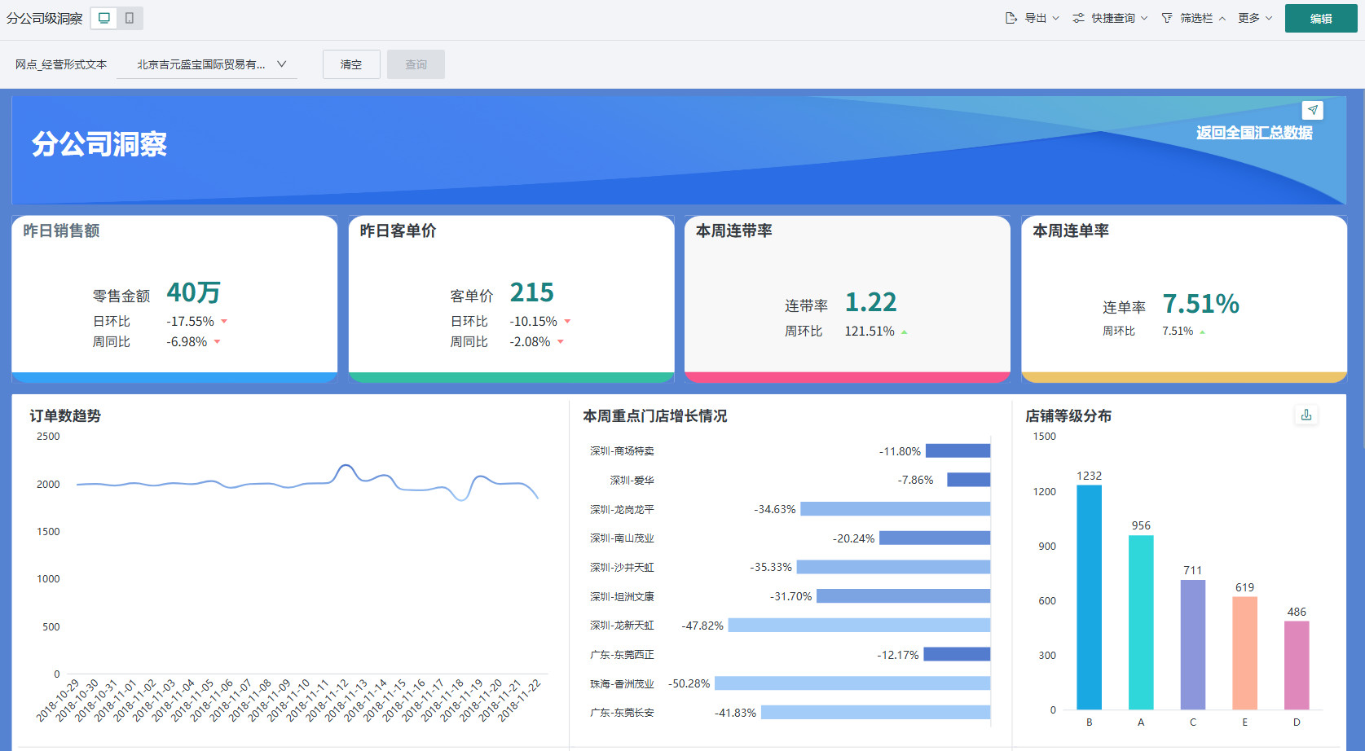Click the quick query sliders icon
Image resolution: width=1365 pixels, height=751 pixels.
pyautogui.click(x=1079, y=18)
